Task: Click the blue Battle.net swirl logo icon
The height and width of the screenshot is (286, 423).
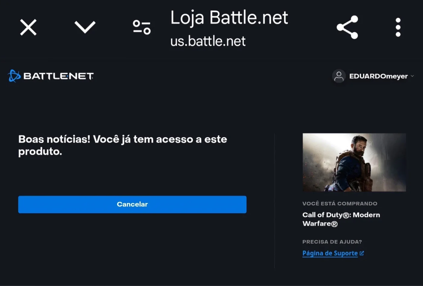Action: [x=14, y=76]
